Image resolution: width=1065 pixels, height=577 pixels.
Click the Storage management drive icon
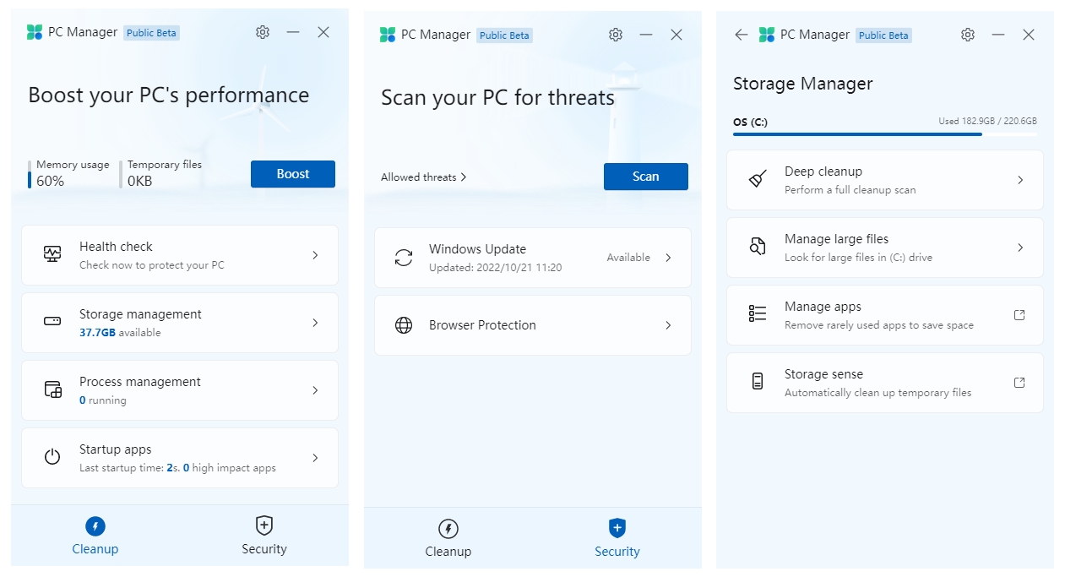(x=52, y=322)
